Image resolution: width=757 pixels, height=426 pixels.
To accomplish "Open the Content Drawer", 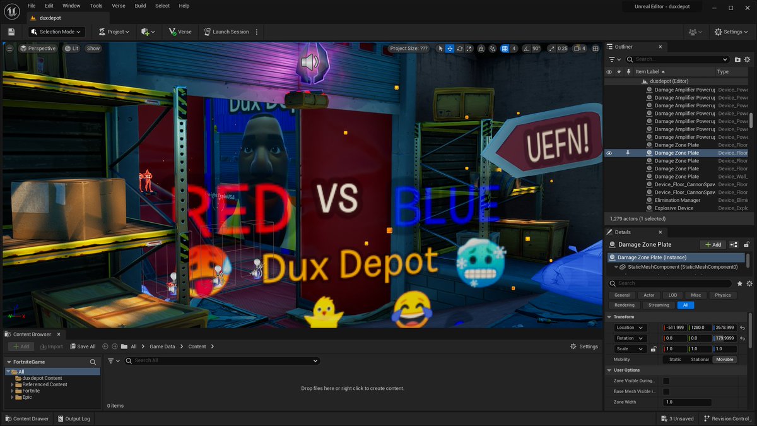I will point(26,418).
